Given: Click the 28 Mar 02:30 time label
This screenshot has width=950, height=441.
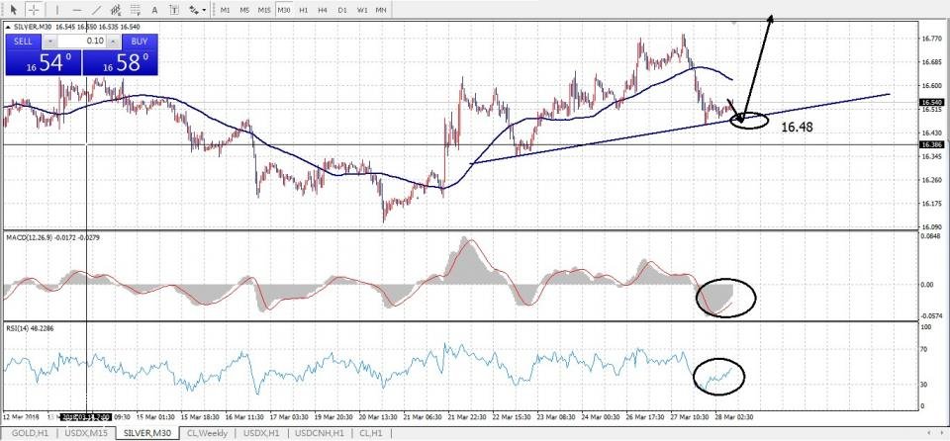Looking at the screenshot, I should pos(736,417).
